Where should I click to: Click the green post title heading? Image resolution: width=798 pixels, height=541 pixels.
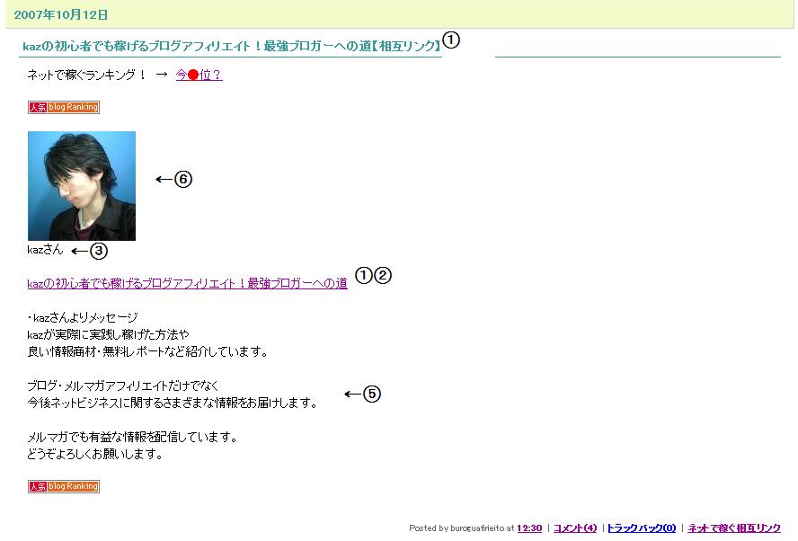click(232, 47)
